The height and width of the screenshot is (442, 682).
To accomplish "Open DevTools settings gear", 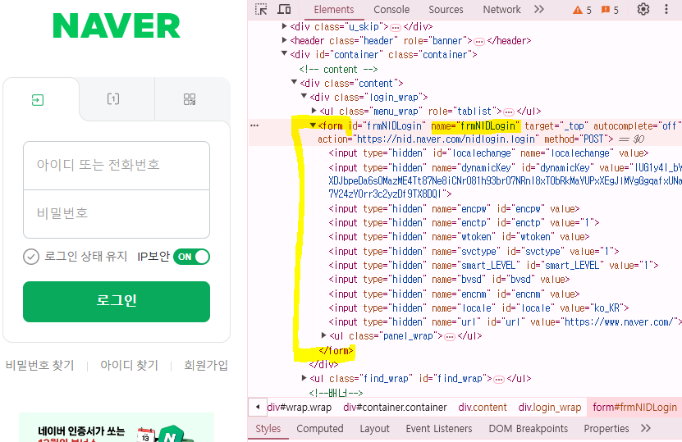I will tap(643, 9).
